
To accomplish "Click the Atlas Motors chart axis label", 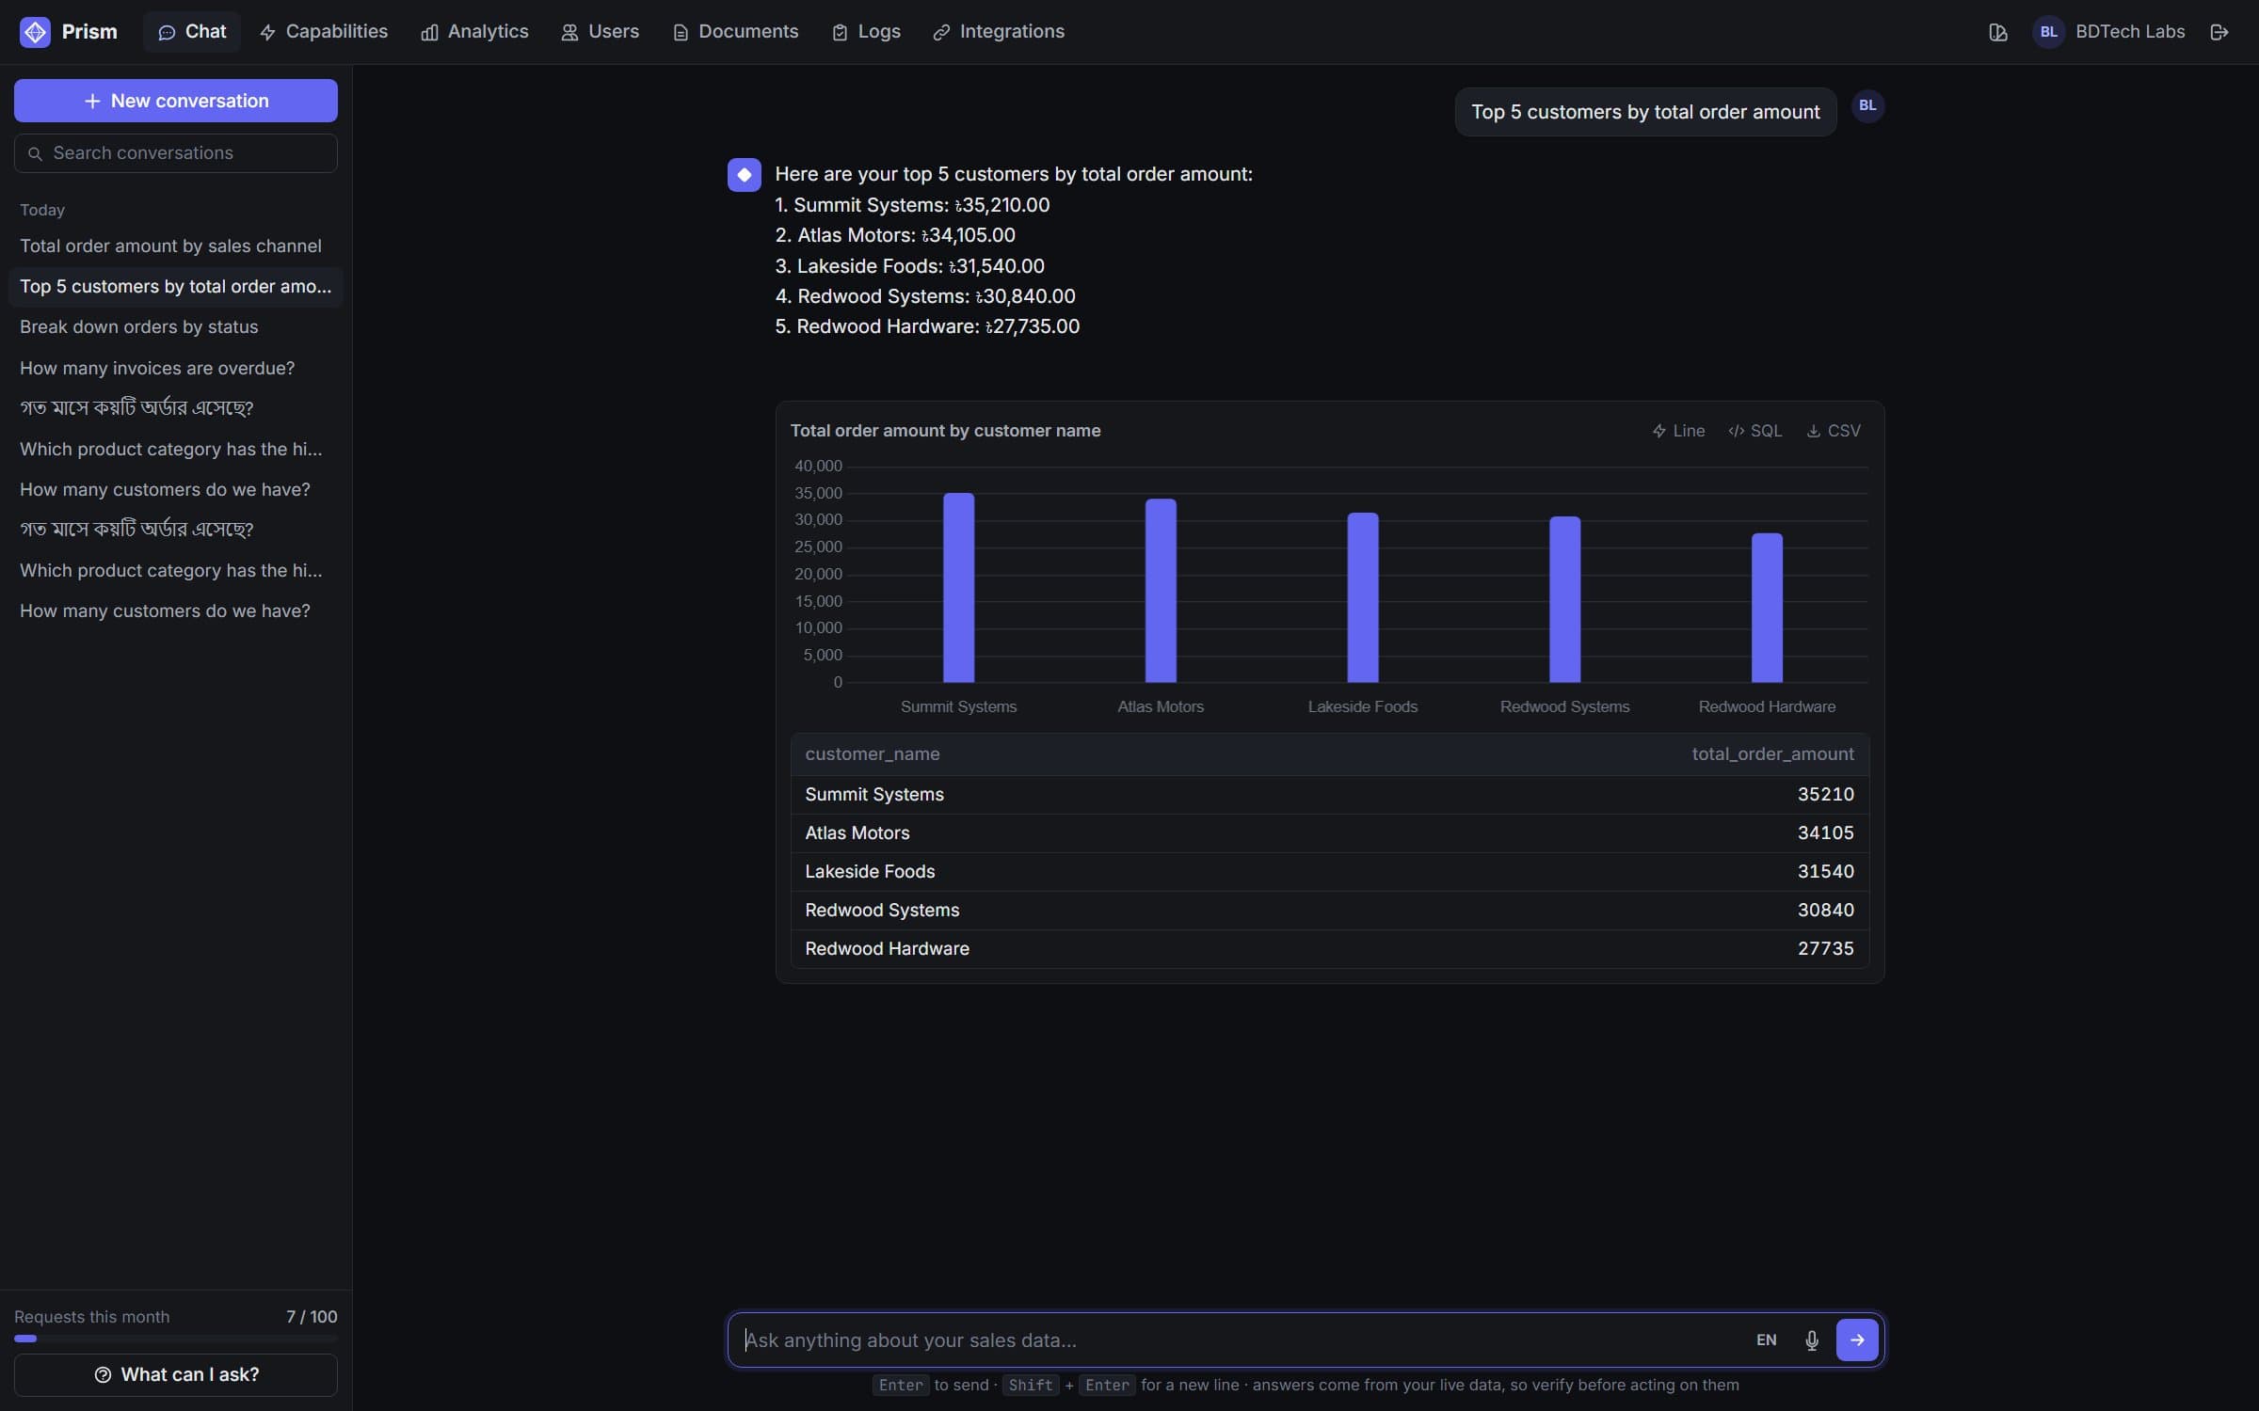I will (1160, 706).
